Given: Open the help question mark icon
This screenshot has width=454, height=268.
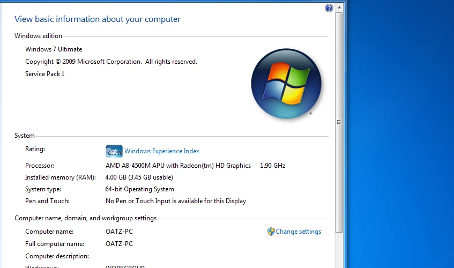Looking at the screenshot, I should click(329, 8).
